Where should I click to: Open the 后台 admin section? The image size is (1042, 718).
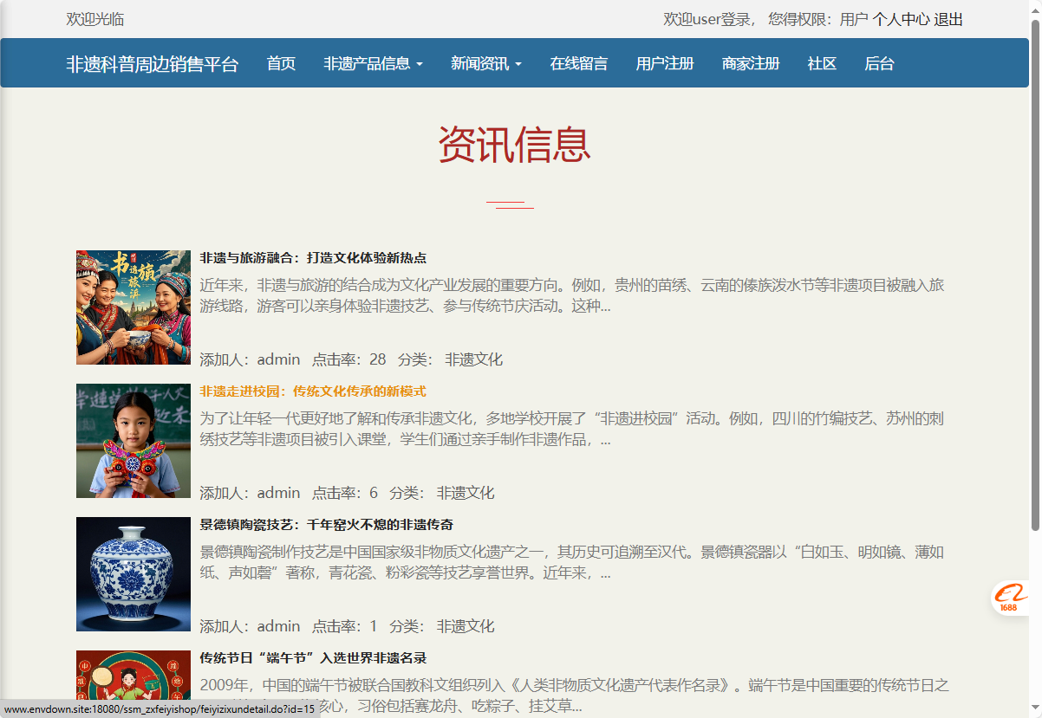879,62
